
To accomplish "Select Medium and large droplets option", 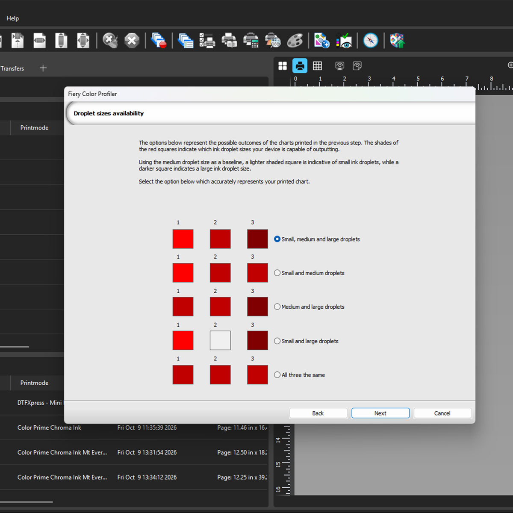I will pos(309,307).
